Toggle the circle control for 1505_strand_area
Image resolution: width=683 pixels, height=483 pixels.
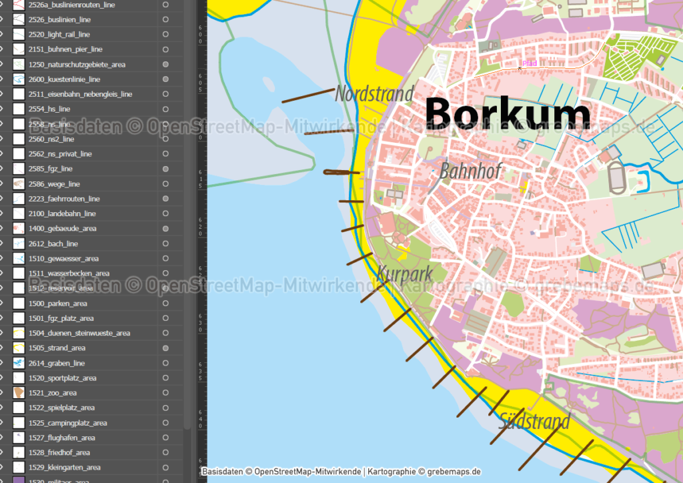tap(164, 348)
